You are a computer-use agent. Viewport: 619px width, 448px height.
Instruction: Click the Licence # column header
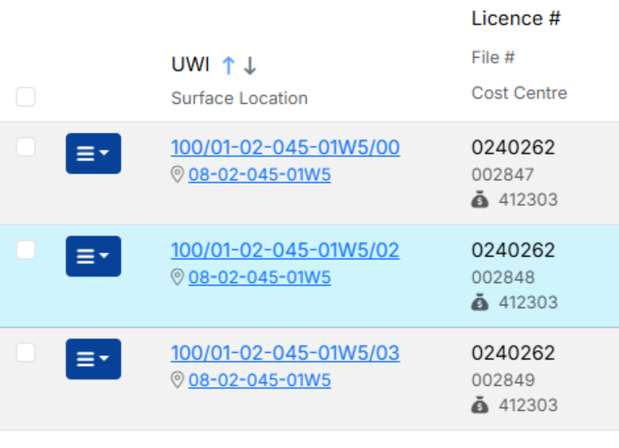515,18
